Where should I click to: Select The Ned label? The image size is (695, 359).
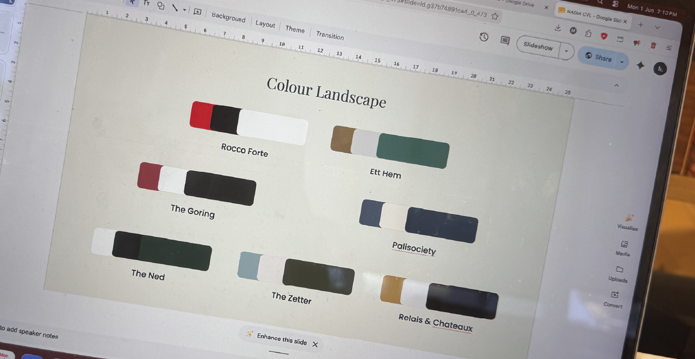coord(148,275)
